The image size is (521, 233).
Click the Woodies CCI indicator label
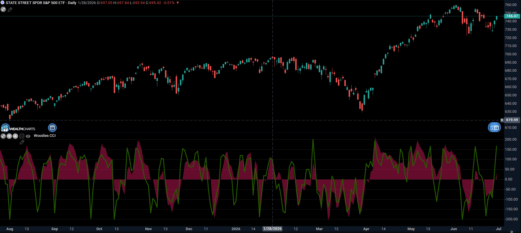[45, 136]
